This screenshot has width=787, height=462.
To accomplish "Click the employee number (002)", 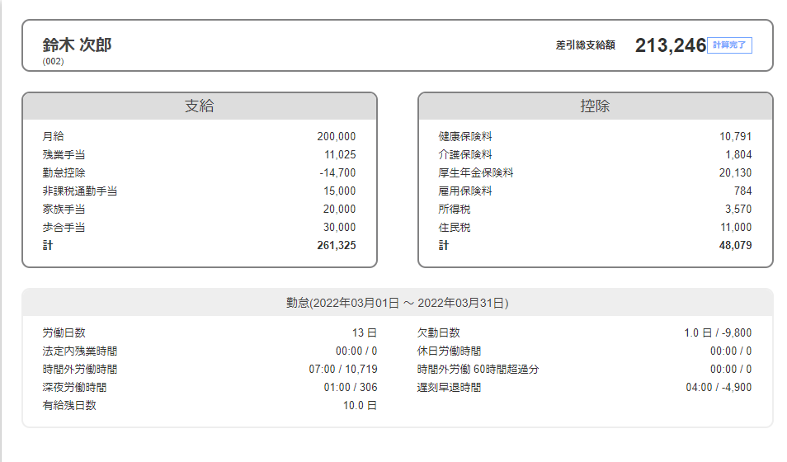I will [53, 61].
